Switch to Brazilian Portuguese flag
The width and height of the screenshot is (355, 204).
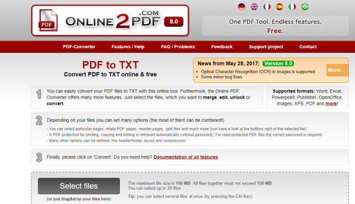(x=305, y=7)
